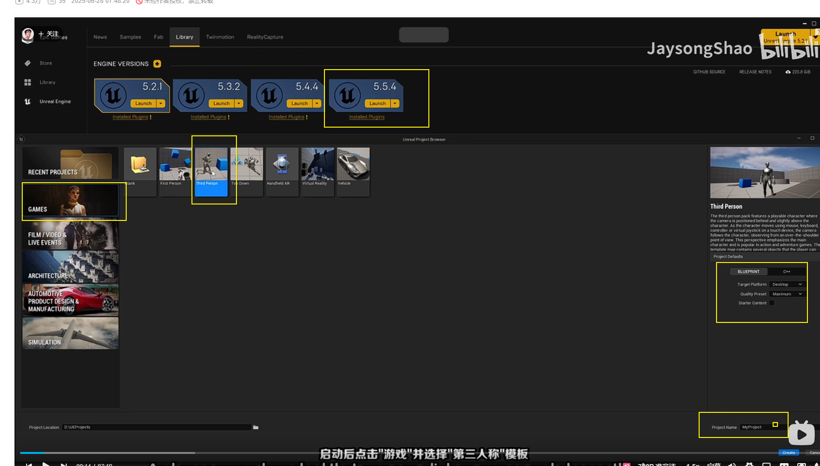
Task: Switch to the Library tab
Action: (185, 37)
